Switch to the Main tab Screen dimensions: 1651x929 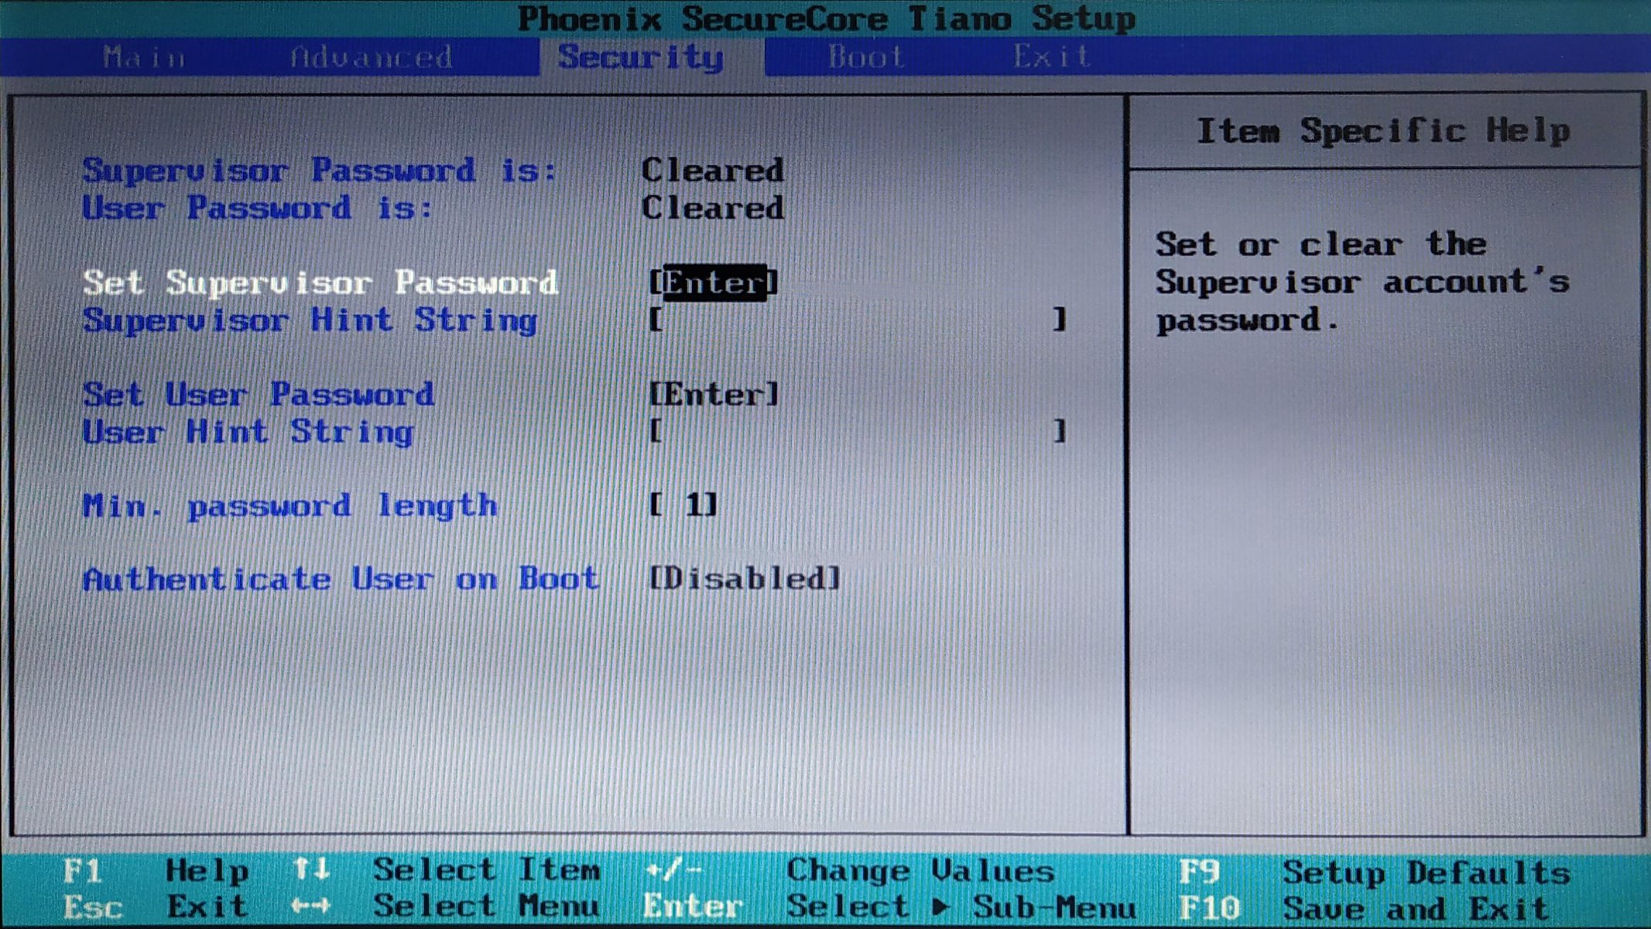tap(145, 57)
